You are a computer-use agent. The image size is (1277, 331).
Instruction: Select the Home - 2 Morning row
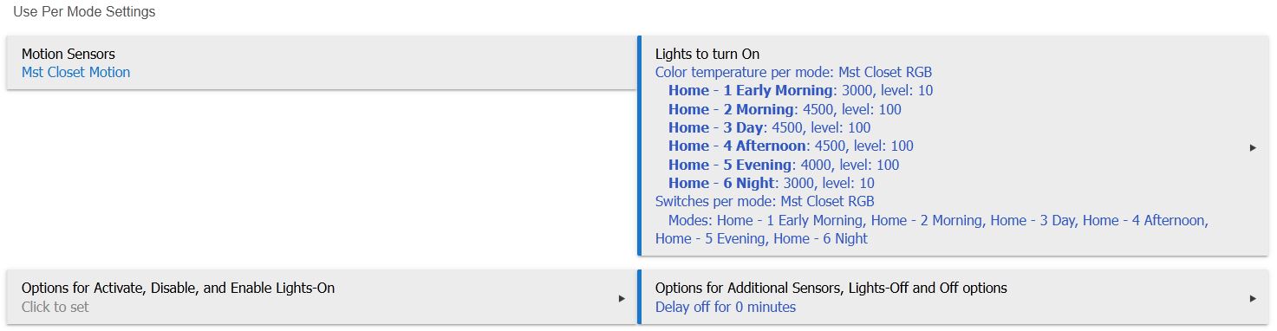[x=785, y=109]
